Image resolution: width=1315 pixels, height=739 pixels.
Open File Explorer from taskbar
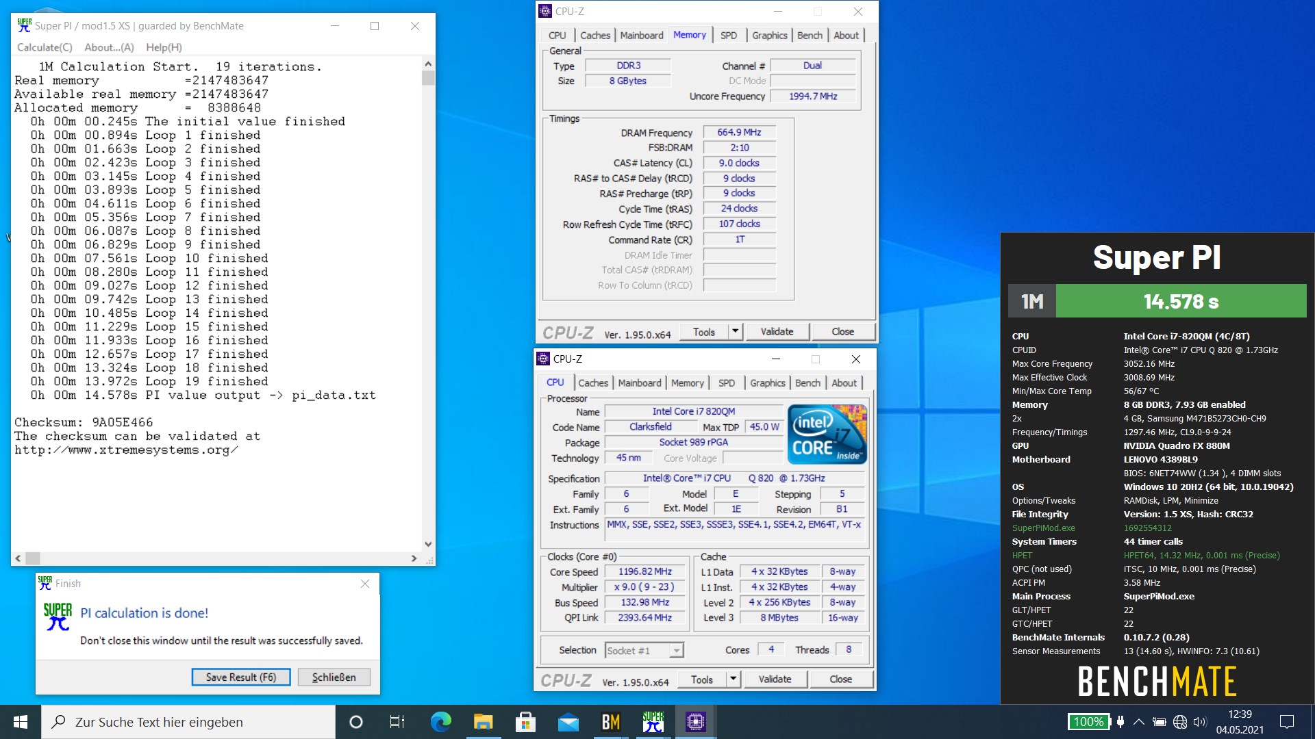[x=483, y=722]
